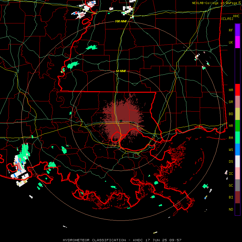Click the BI legend label
This screenshot has height=242, width=242.
pos(231,197)
